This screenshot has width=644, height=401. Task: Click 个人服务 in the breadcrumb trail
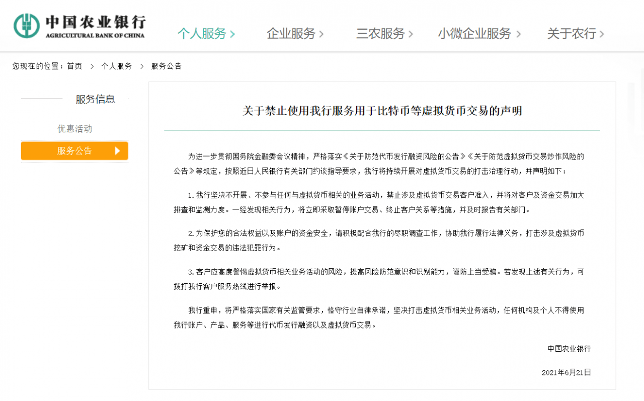[117, 66]
